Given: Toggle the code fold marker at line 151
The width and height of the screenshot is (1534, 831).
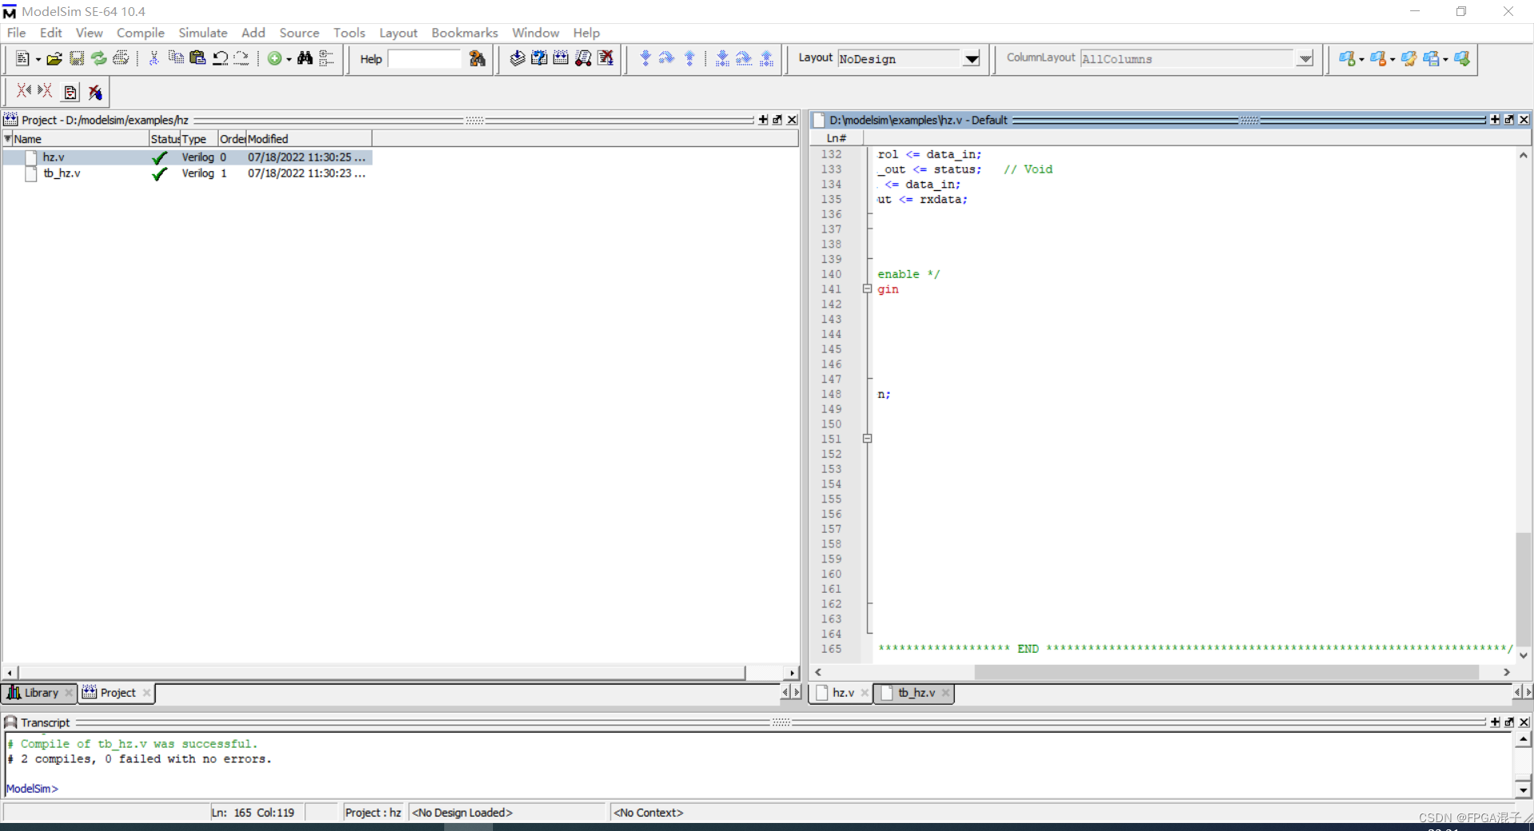Looking at the screenshot, I should pos(867,439).
